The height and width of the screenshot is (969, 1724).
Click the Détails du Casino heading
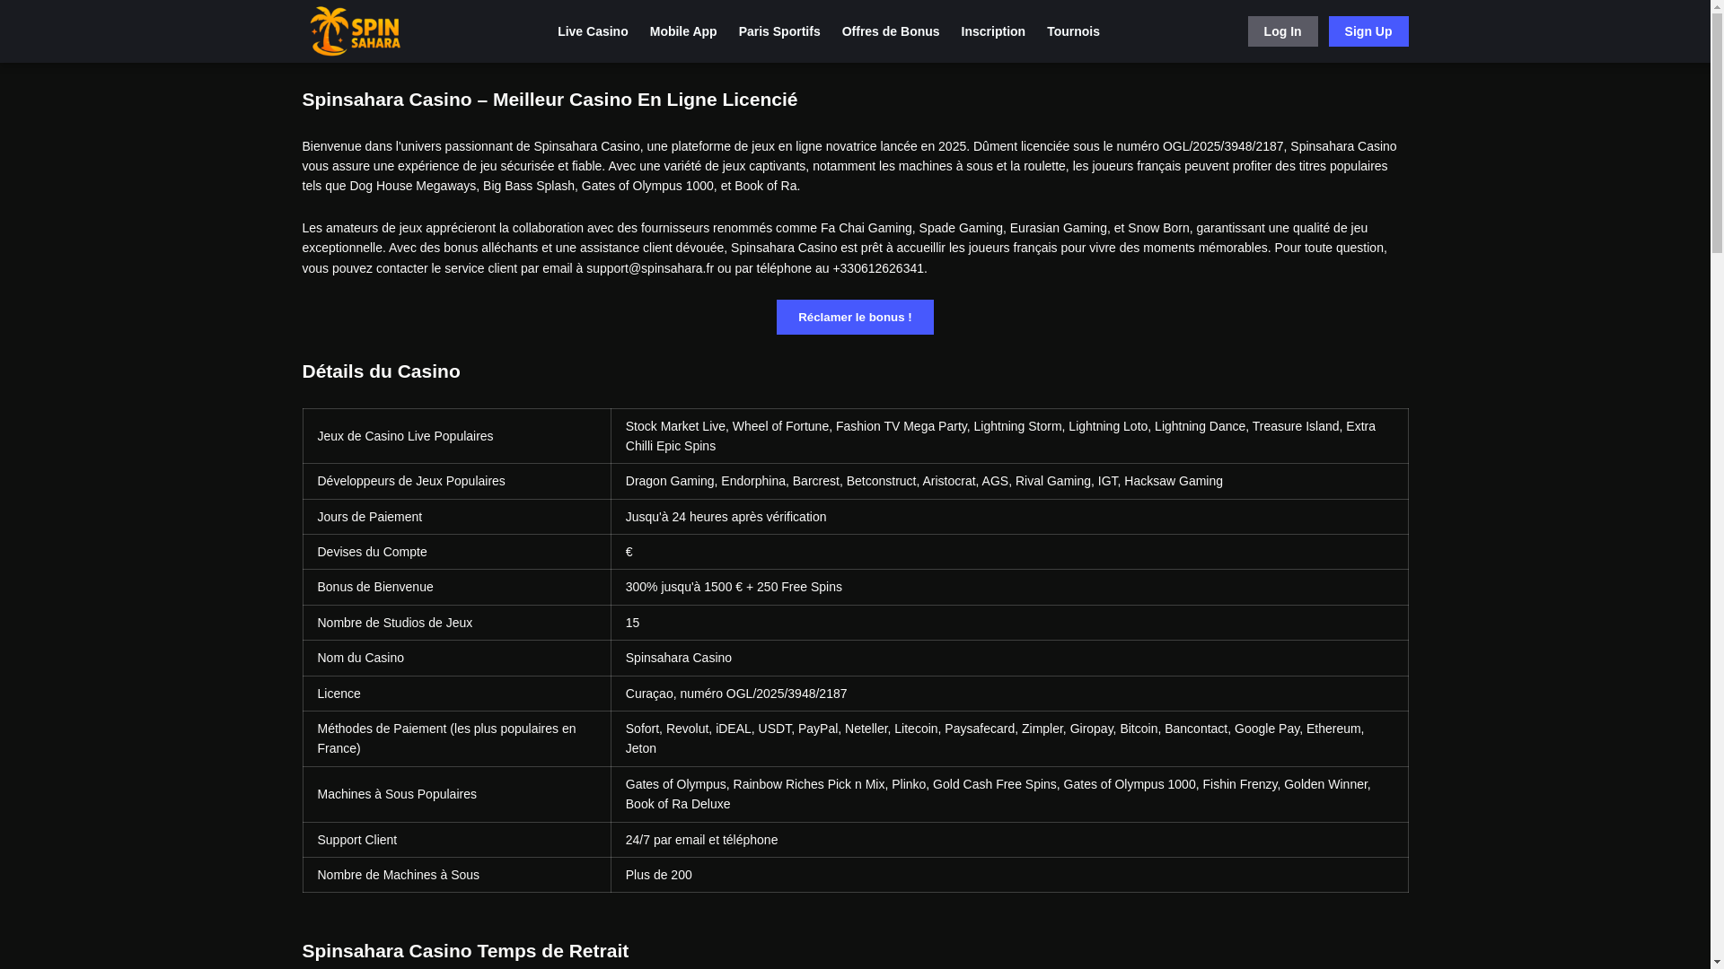[x=381, y=371]
